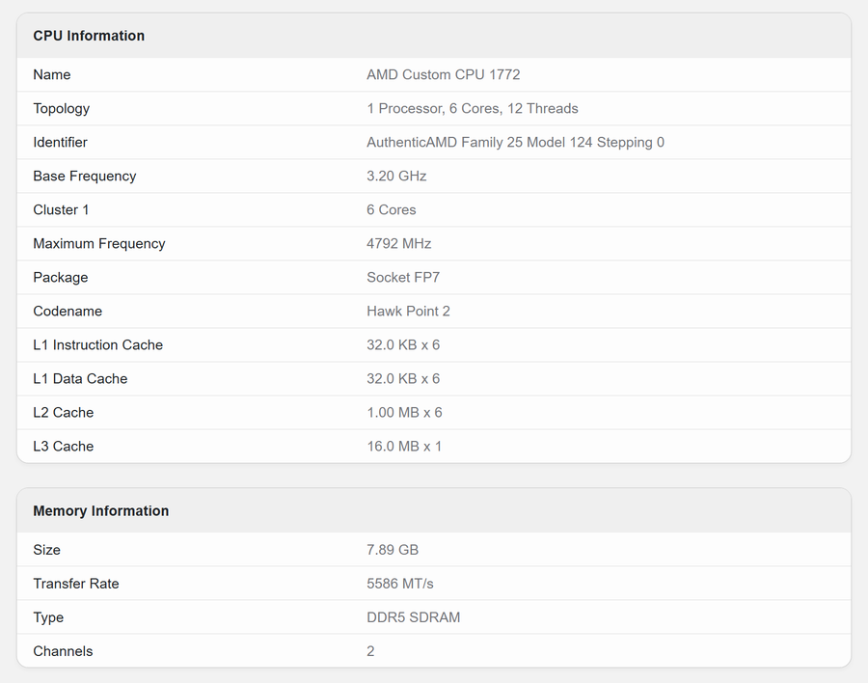Click the Topology row label
Viewport: 868px width, 683px height.
[62, 109]
